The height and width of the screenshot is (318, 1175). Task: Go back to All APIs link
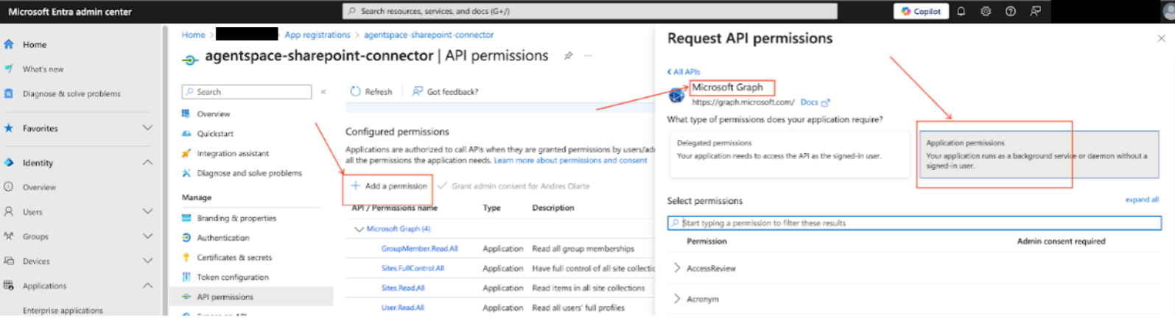coord(684,71)
